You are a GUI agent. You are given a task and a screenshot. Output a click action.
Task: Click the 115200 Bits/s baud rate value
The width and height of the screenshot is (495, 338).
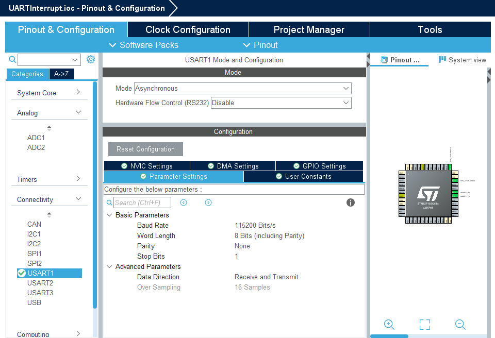pyautogui.click(x=255, y=225)
